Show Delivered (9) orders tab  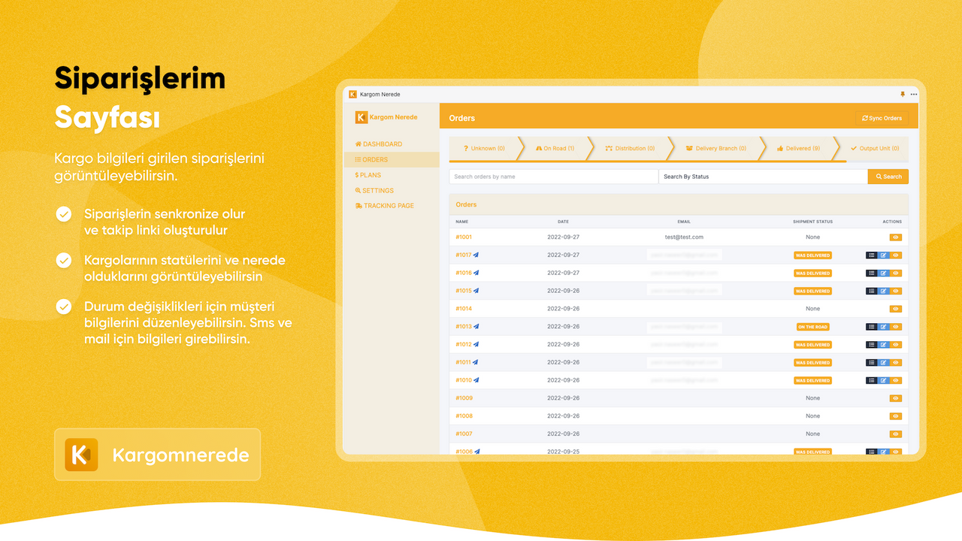tap(799, 149)
